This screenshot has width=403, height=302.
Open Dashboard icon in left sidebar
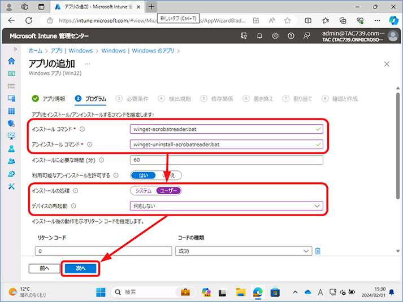[x=11, y=73]
